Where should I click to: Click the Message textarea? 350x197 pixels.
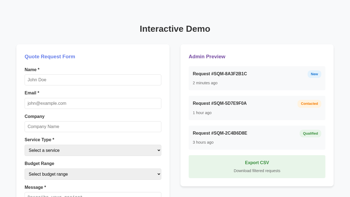coord(93,195)
